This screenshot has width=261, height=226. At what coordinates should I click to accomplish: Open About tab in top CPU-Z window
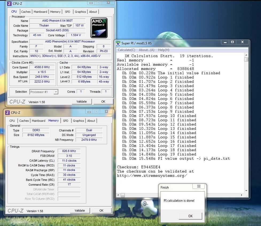(x=93, y=12)
